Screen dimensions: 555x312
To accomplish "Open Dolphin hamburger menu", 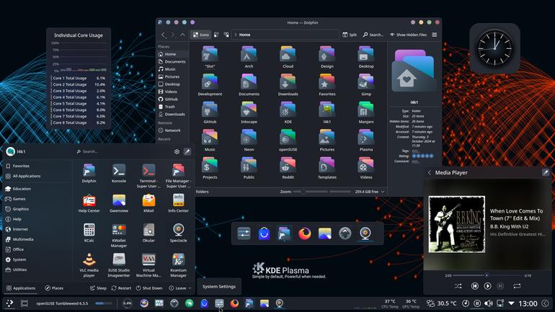I will tap(435, 35).
